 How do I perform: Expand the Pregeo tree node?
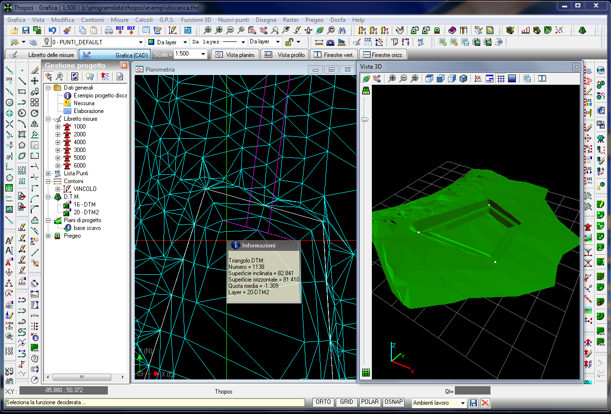click(48, 236)
